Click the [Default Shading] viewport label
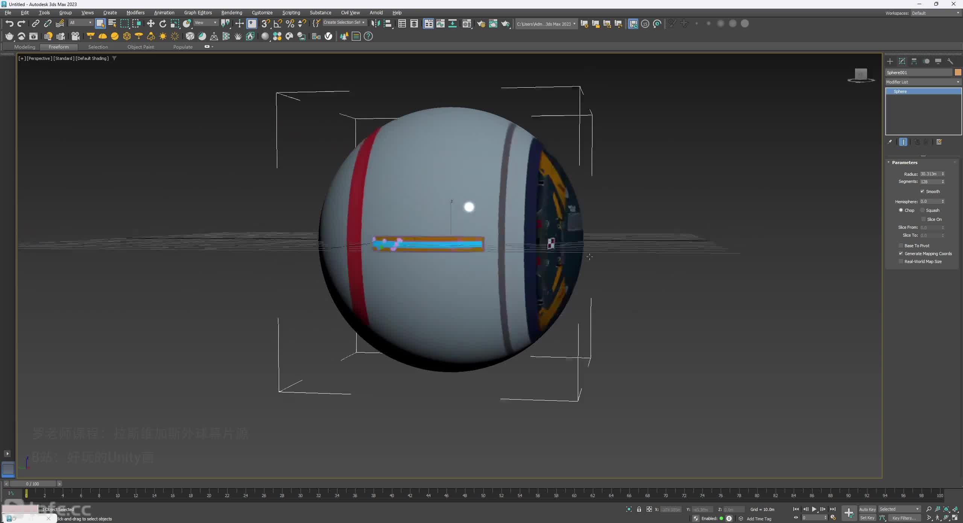Screen dimensions: 963x523 pos(92,58)
